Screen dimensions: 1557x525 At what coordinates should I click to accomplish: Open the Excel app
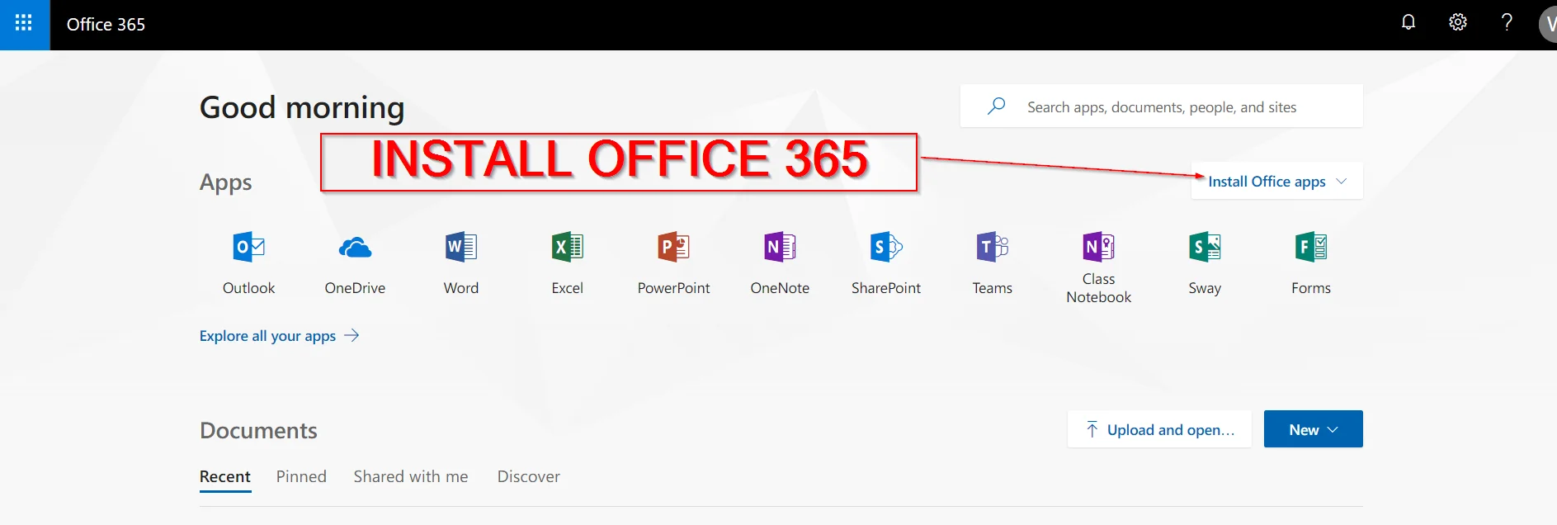[x=567, y=263]
